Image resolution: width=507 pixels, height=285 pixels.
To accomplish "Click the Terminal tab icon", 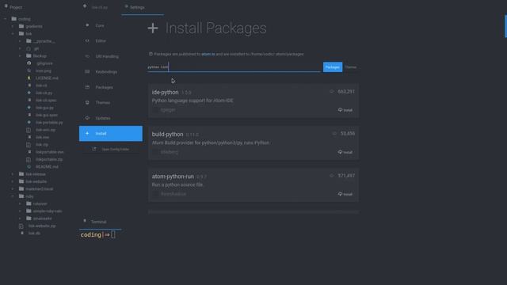I will (85, 221).
